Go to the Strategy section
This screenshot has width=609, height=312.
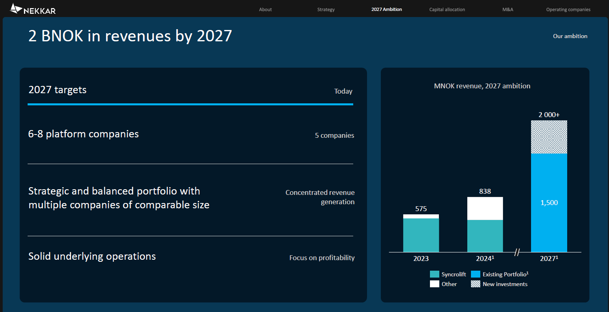(326, 9)
